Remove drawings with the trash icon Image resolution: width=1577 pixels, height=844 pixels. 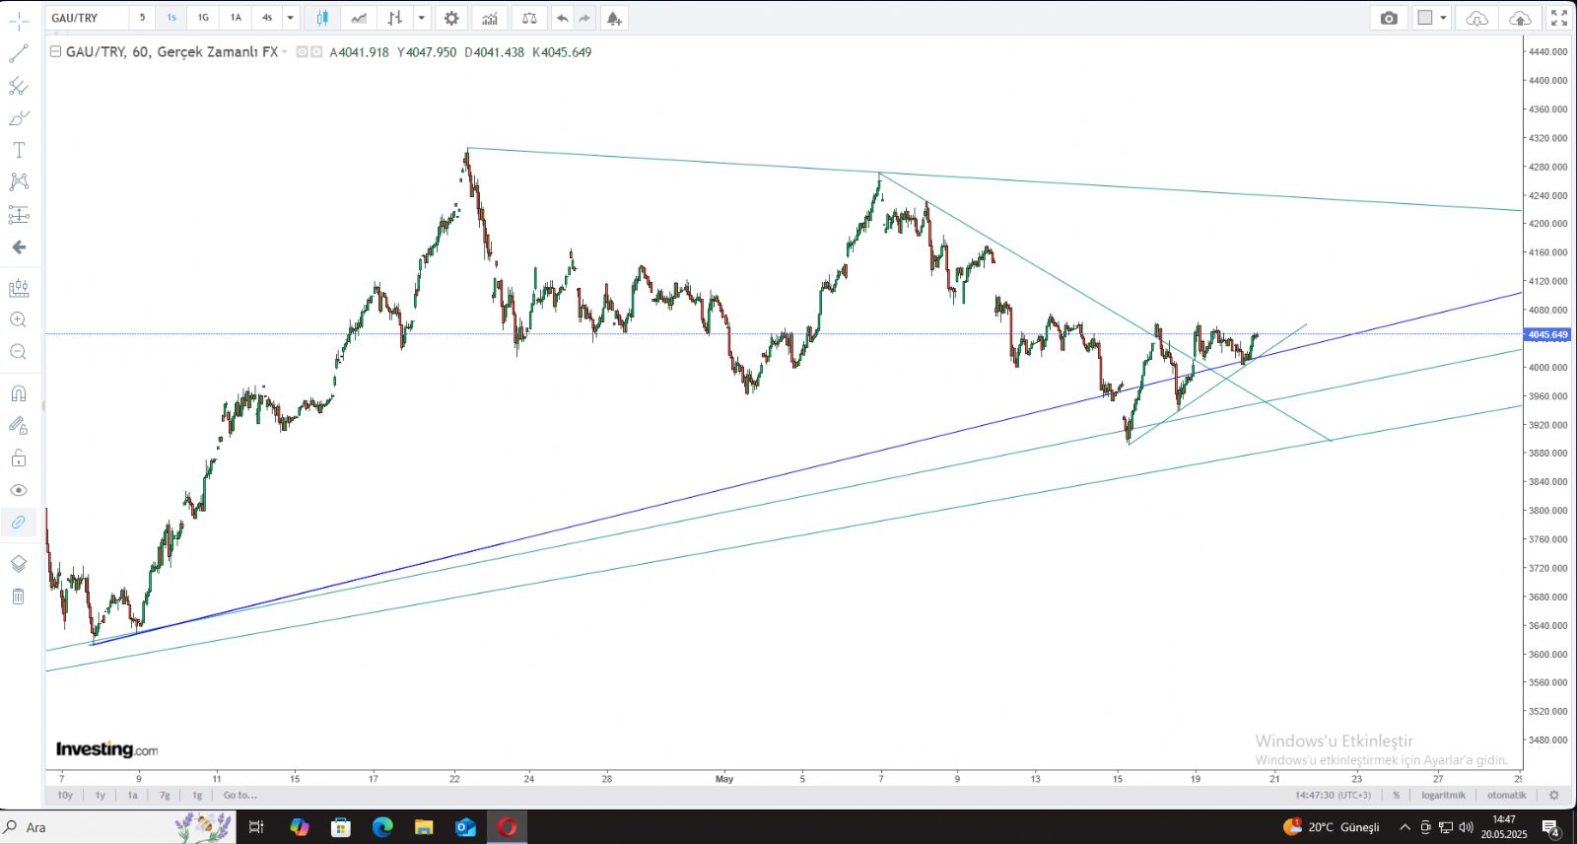coord(19,596)
